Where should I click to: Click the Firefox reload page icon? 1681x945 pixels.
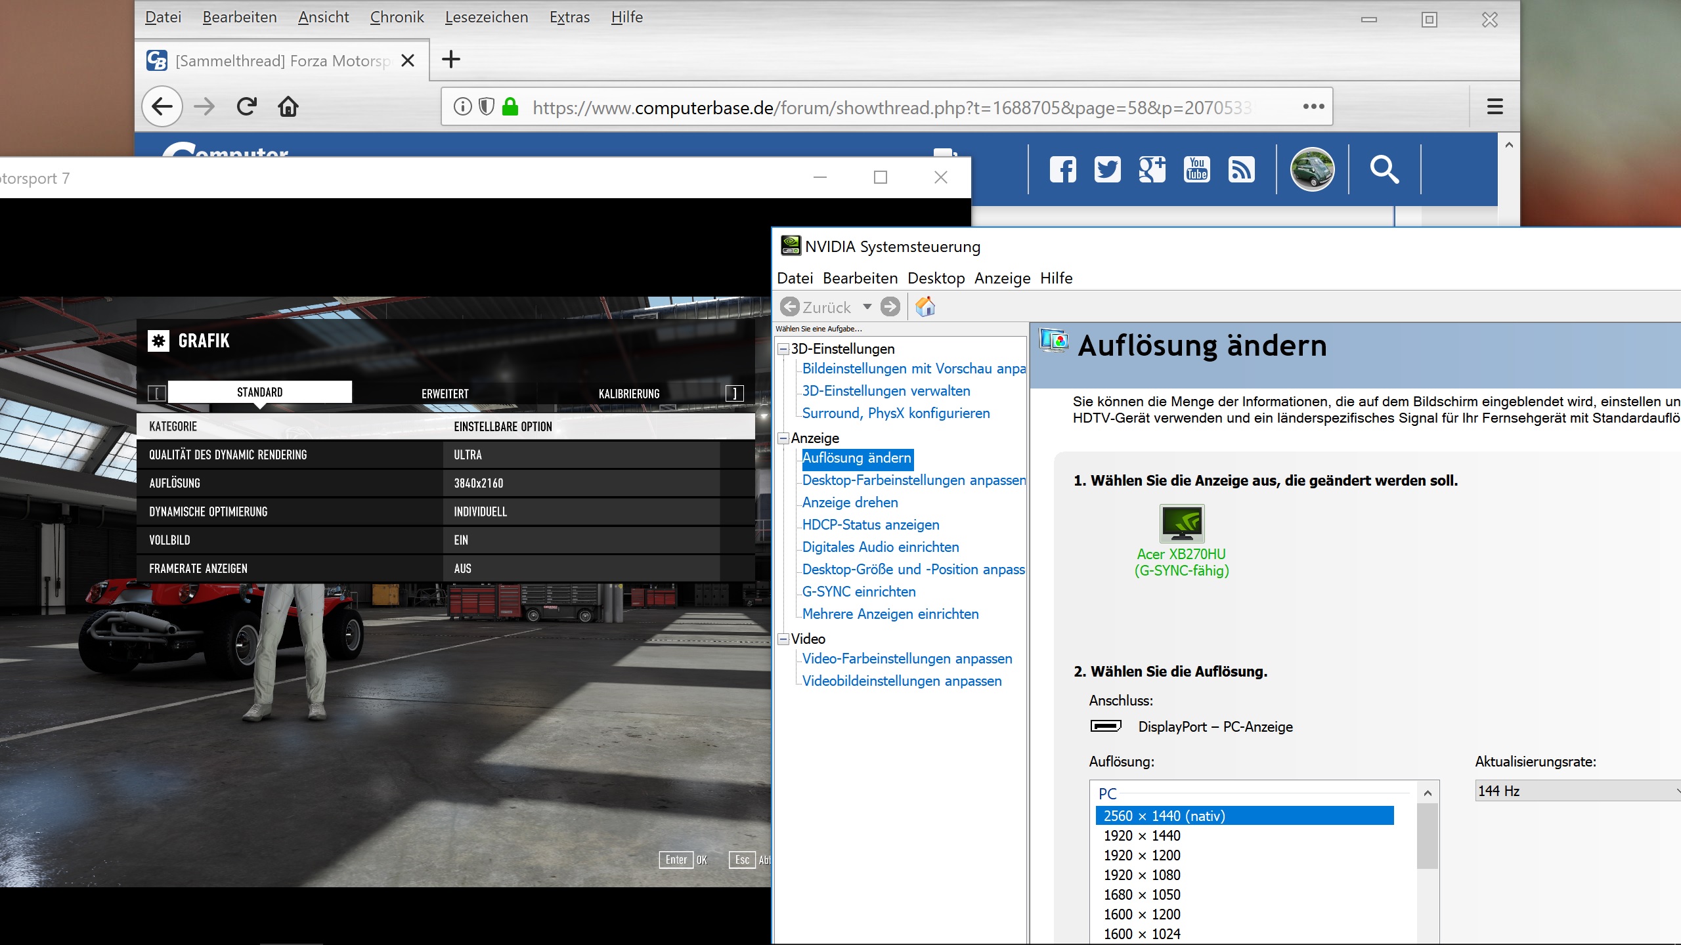point(246,106)
